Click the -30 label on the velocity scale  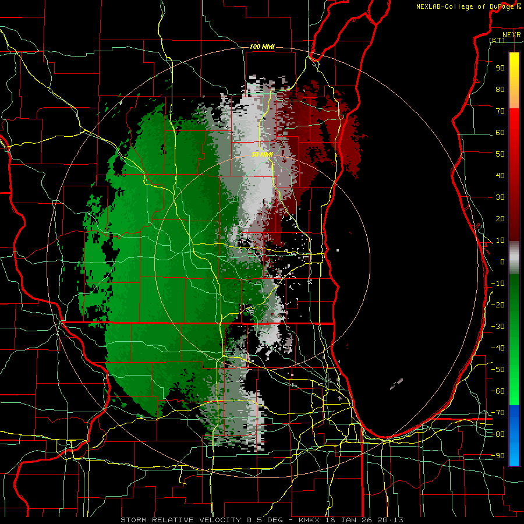tap(498, 327)
